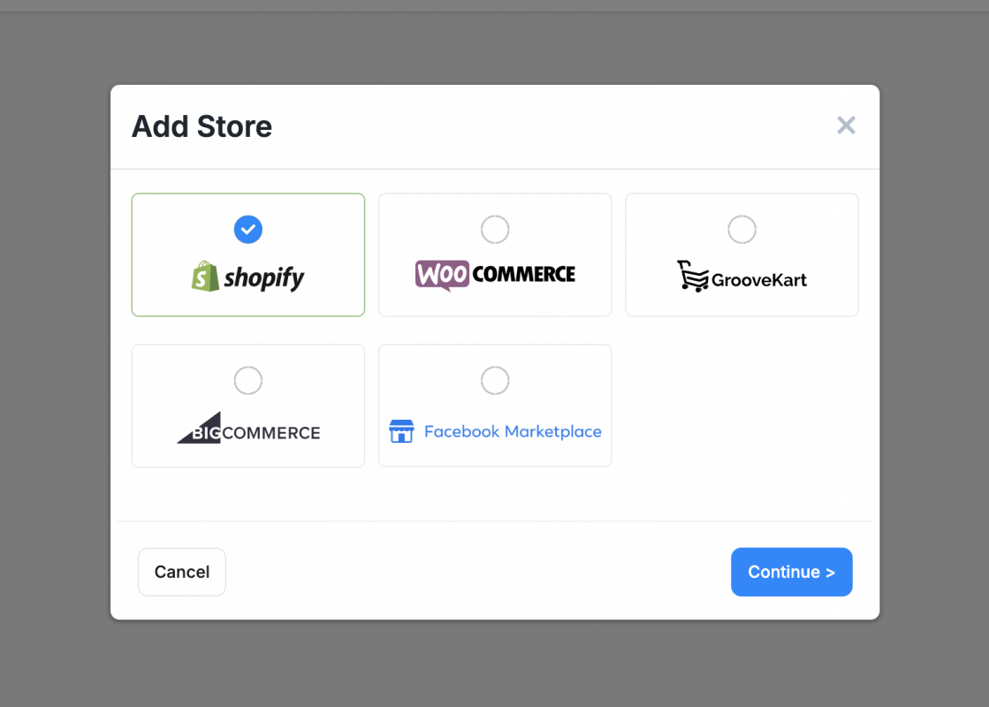Select the BigCommerce radio button
The height and width of the screenshot is (707, 989).
pos(247,380)
